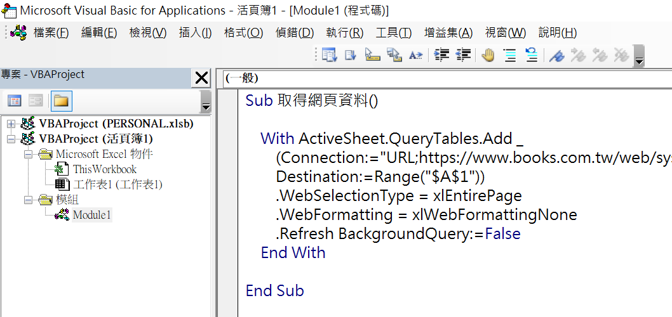Collapse the 模組 folder
672x317 pixels.
pyautogui.click(x=28, y=199)
